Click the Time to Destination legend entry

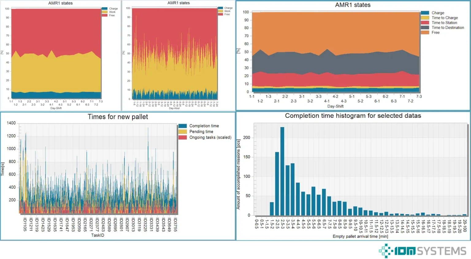pos(447,28)
